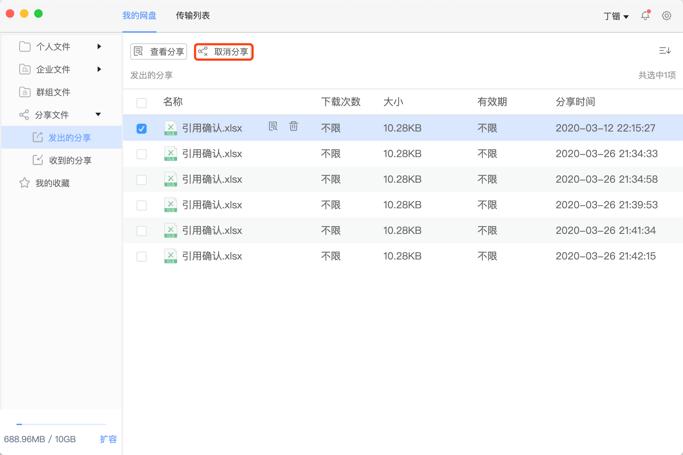The image size is (683, 455).
Task: Expand the 企业文件 arrow
Action: [x=99, y=69]
